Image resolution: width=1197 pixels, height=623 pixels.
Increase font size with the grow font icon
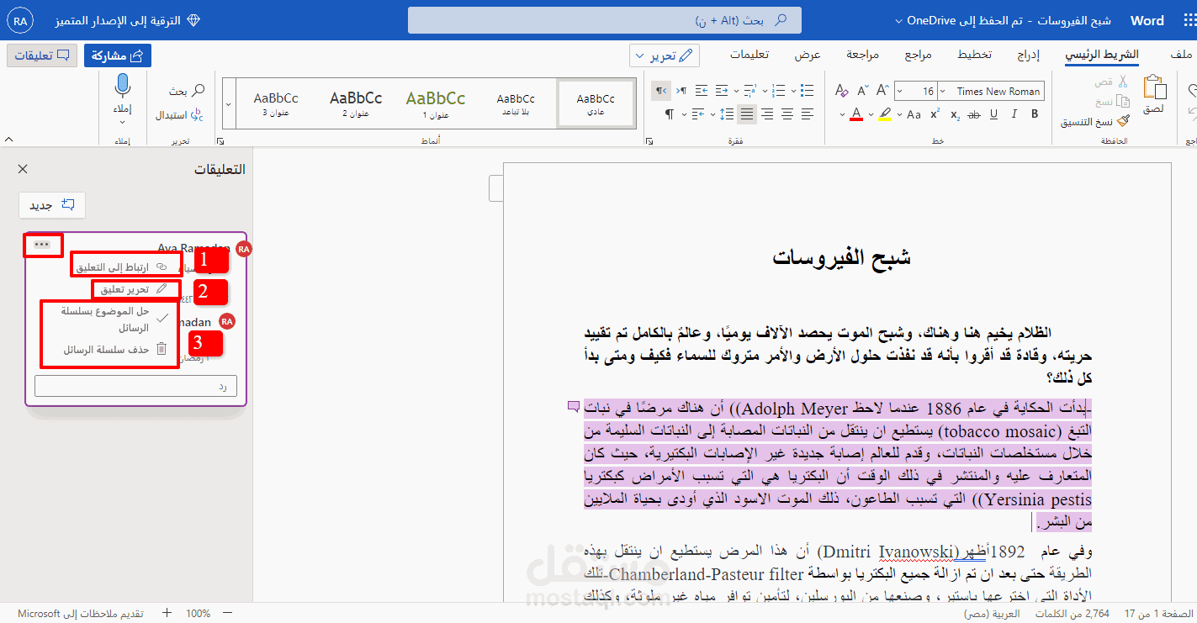click(882, 90)
